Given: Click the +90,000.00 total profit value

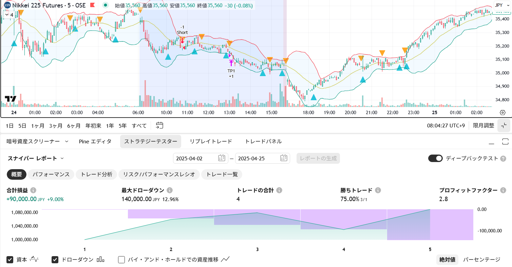Looking at the screenshot, I should [21, 199].
